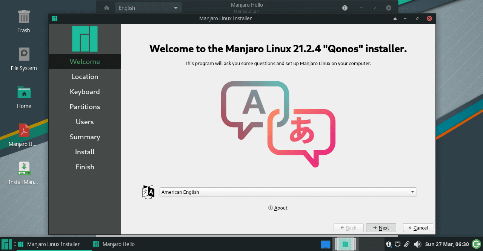Click the info icon in Manjaro Hello

coord(345,8)
